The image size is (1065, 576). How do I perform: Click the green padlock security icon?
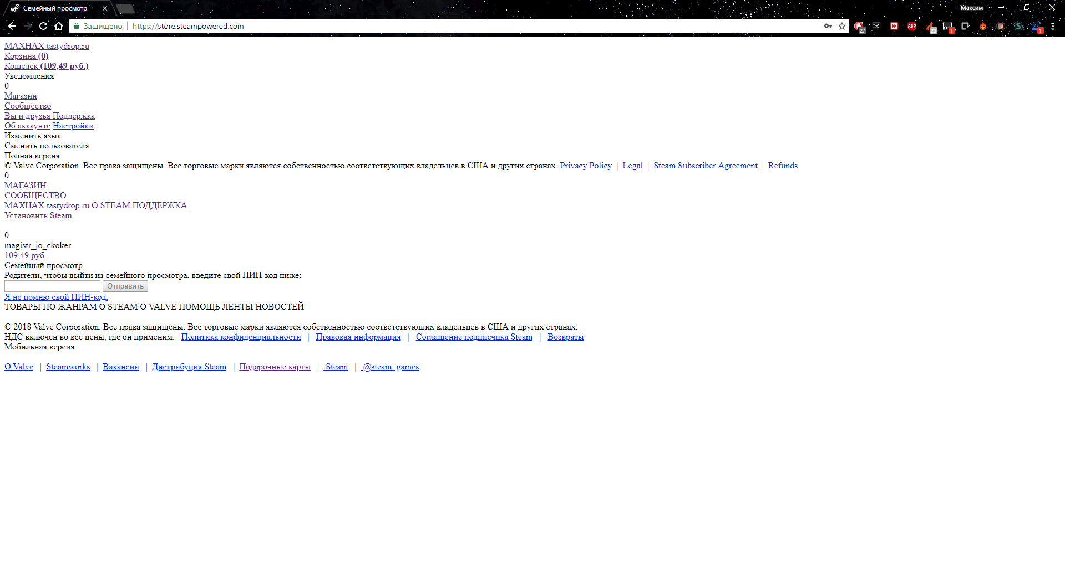(x=77, y=26)
